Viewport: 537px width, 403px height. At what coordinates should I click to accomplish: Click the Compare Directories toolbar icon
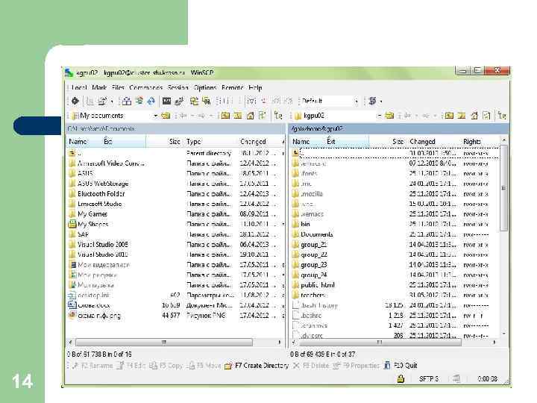tap(126, 101)
